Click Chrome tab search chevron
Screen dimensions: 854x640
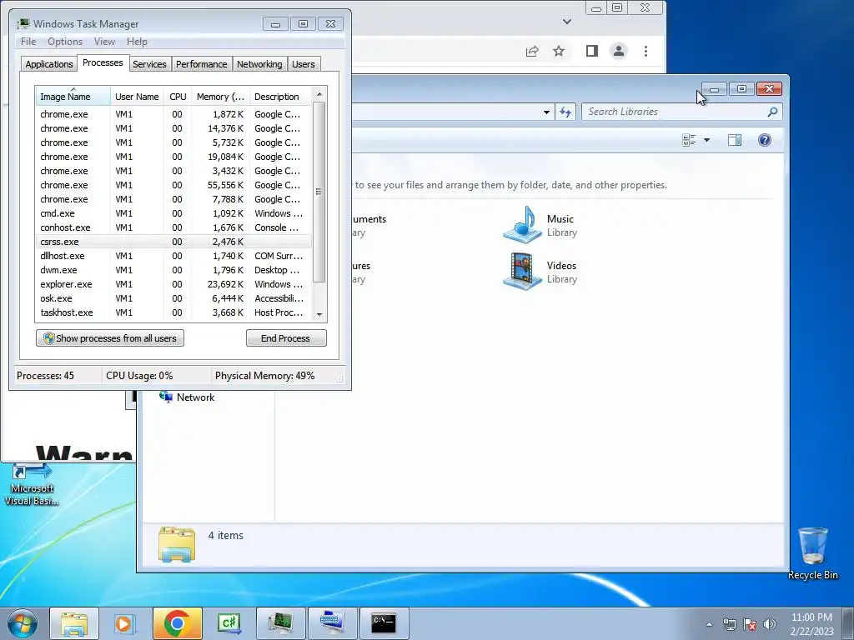tap(567, 22)
